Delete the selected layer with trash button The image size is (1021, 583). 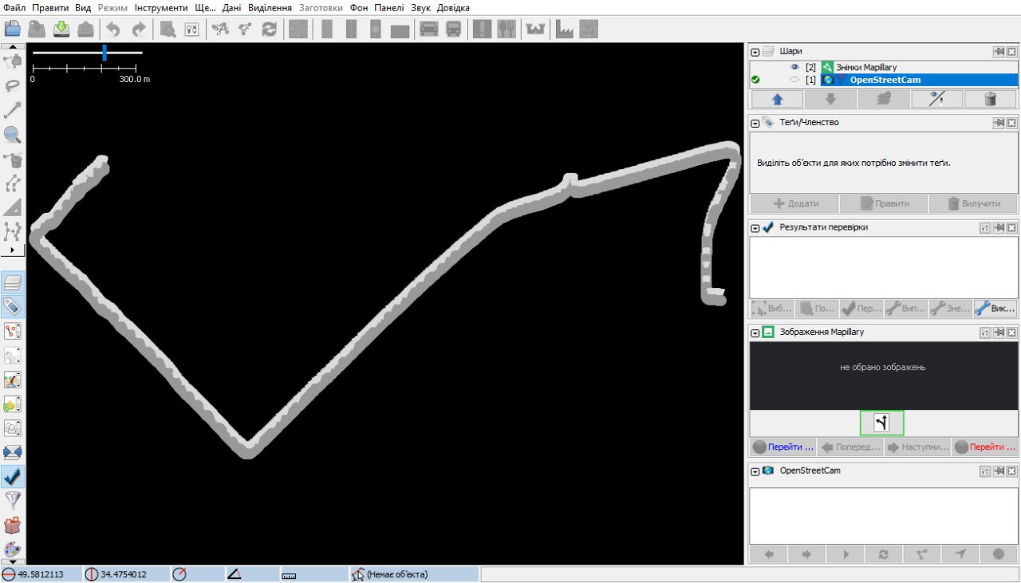[x=991, y=99]
